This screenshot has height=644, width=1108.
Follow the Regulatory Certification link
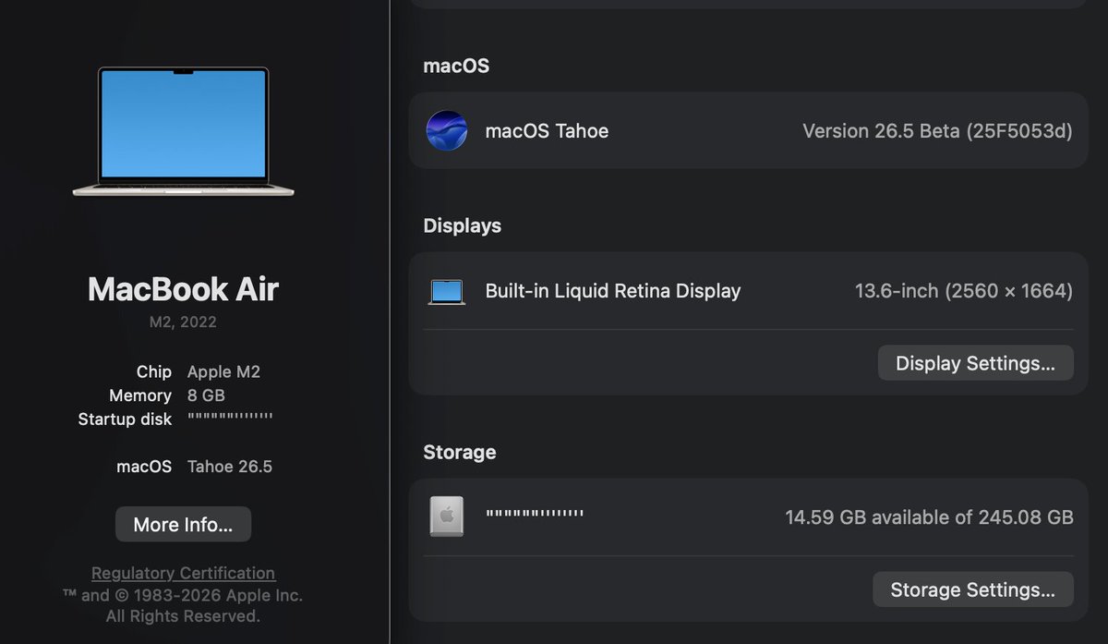(x=183, y=573)
